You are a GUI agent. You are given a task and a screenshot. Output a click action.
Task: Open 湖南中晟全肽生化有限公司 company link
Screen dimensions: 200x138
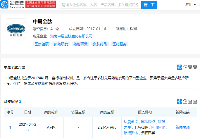click(x=71, y=36)
